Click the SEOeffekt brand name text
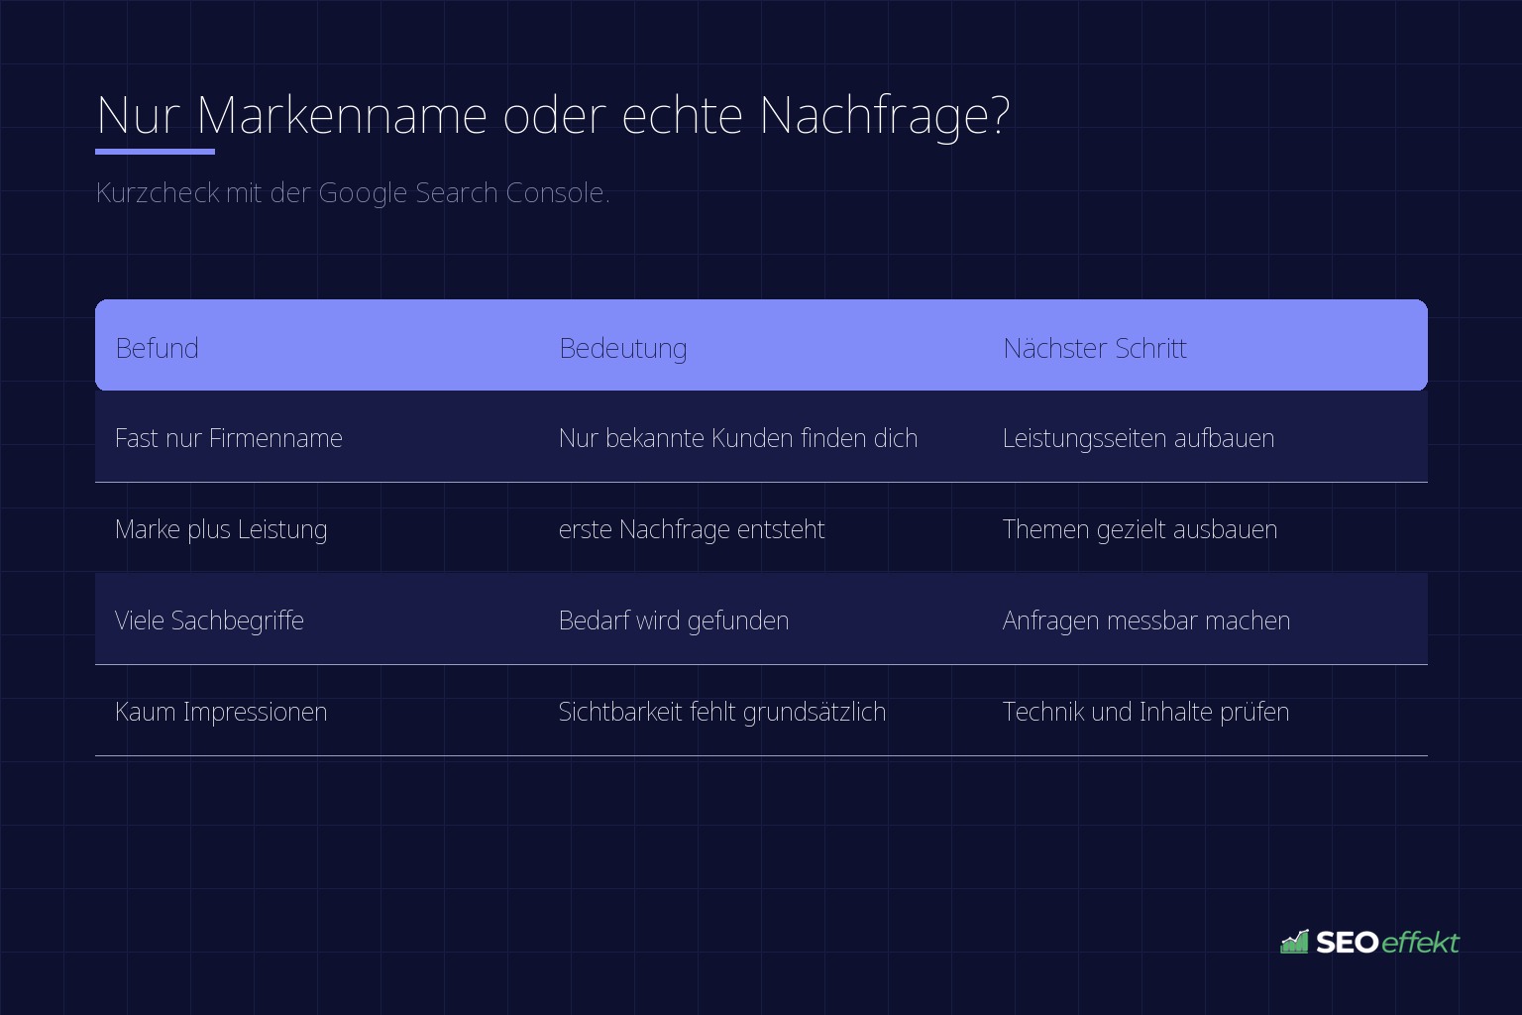Viewport: 1522px width, 1015px height. tap(1387, 943)
